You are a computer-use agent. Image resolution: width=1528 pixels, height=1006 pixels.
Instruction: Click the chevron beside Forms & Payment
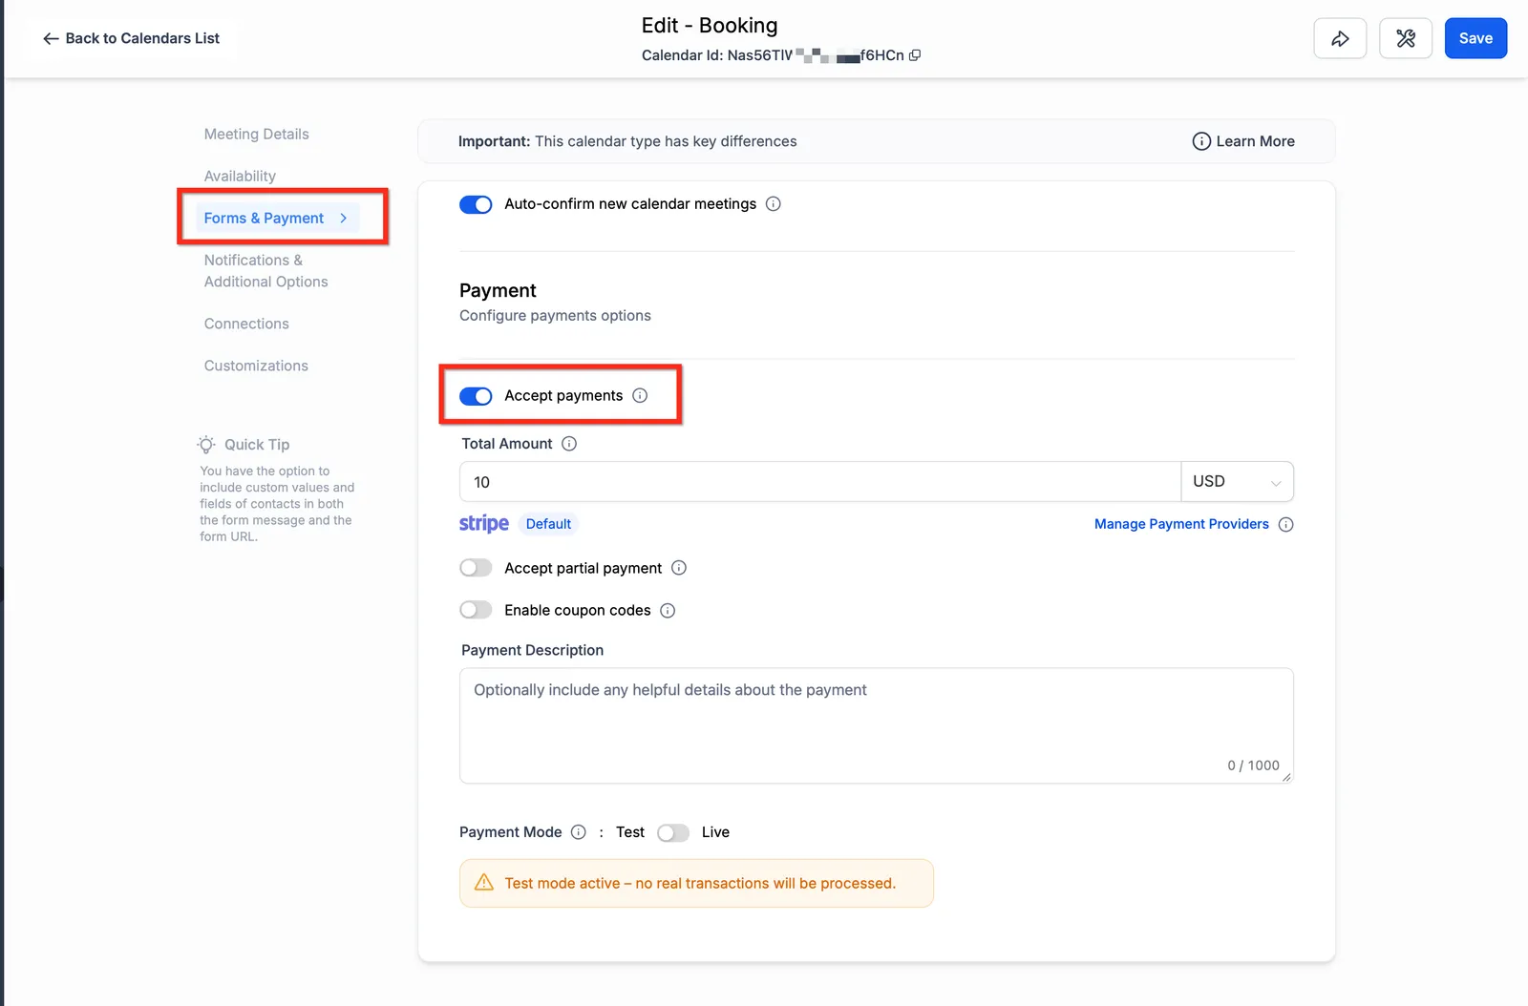[x=343, y=219]
